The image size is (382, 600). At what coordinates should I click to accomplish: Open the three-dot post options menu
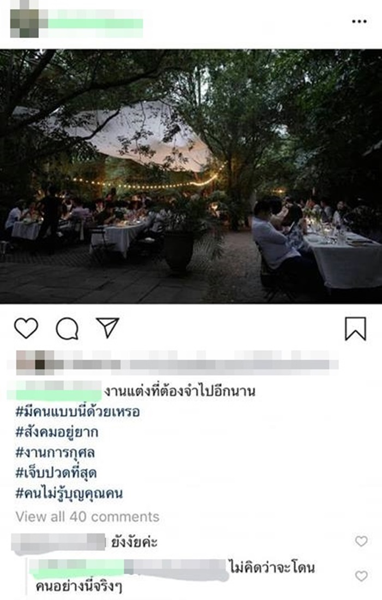coord(359,21)
